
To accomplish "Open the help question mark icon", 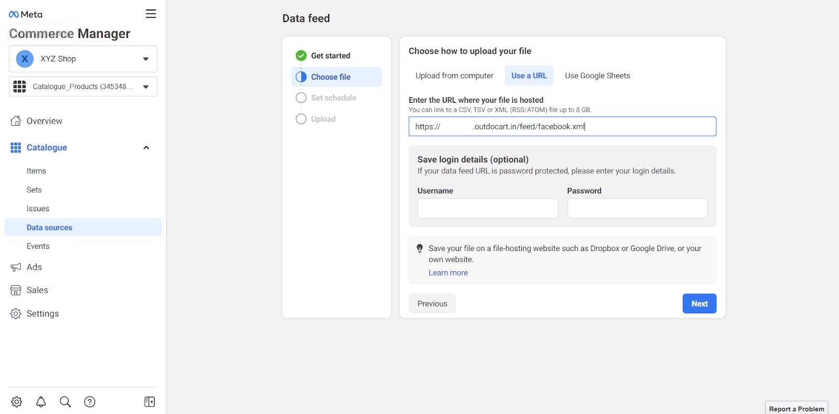I will click(90, 402).
